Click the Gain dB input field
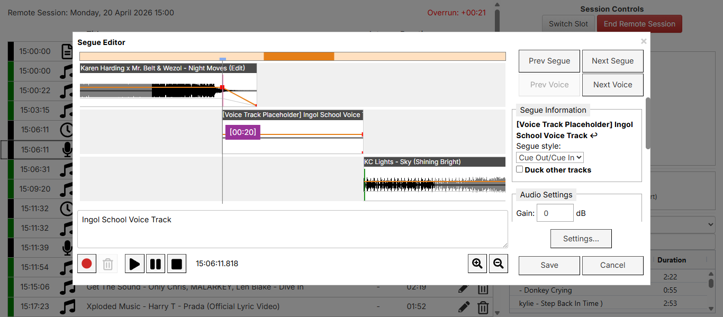Screen dimensions: 723x317 555,213
